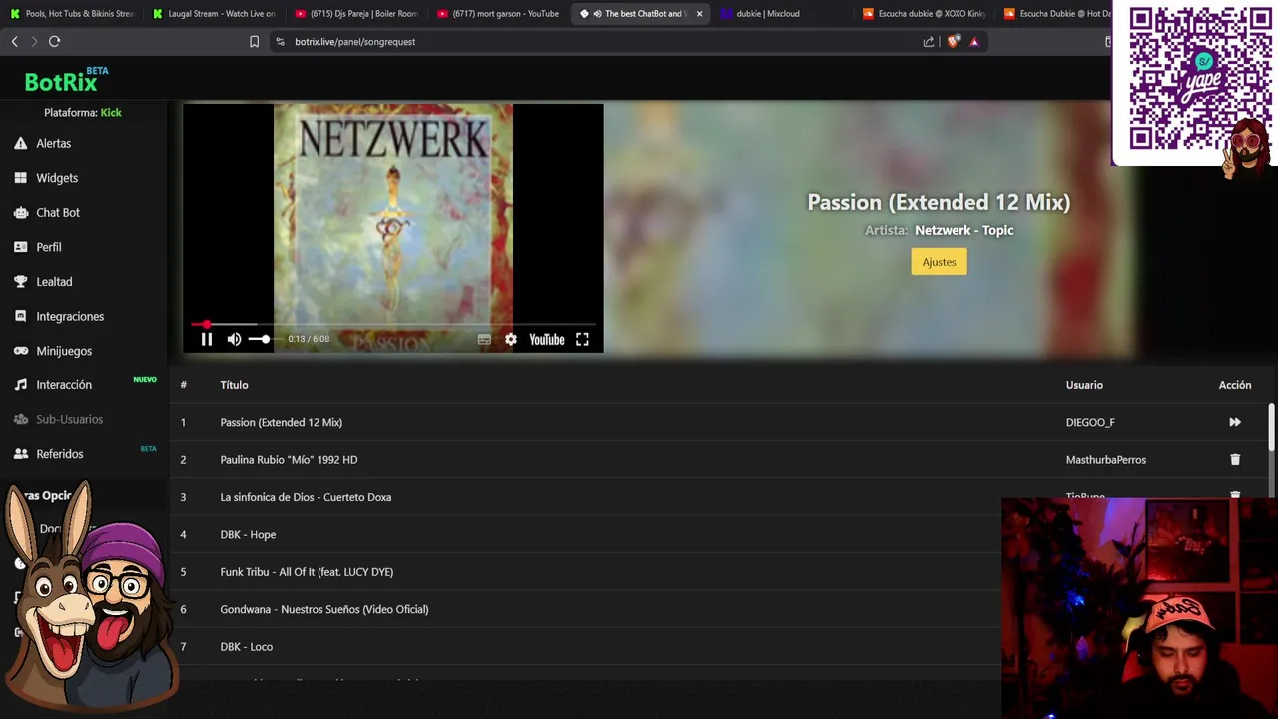
Task: Open the Widgets sidebar section
Action: coord(56,178)
